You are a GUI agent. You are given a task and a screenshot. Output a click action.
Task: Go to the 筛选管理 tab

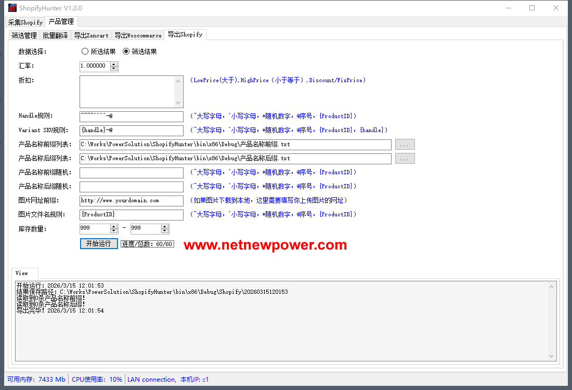pyautogui.click(x=24, y=35)
